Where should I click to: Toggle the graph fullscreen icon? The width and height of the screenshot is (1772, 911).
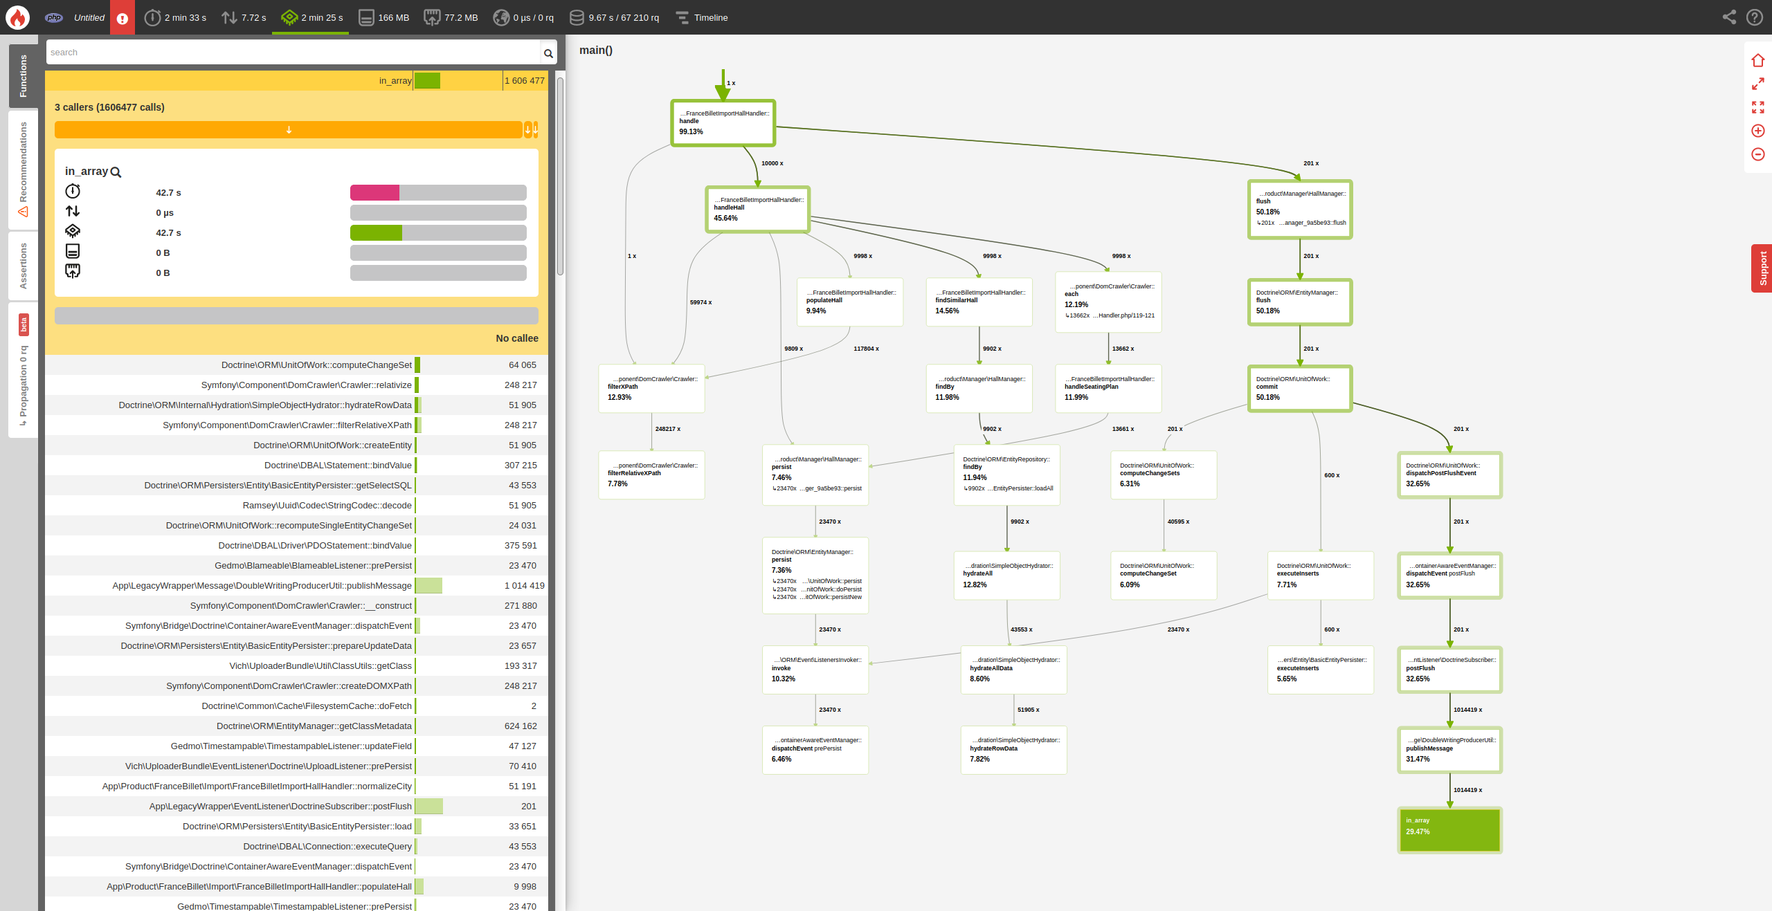(x=1758, y=107)
